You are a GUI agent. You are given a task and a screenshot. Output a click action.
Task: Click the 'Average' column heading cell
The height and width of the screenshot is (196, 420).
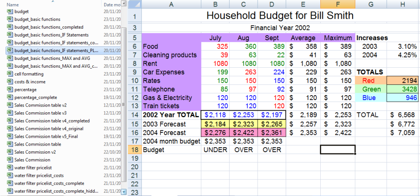coord(303,38)
